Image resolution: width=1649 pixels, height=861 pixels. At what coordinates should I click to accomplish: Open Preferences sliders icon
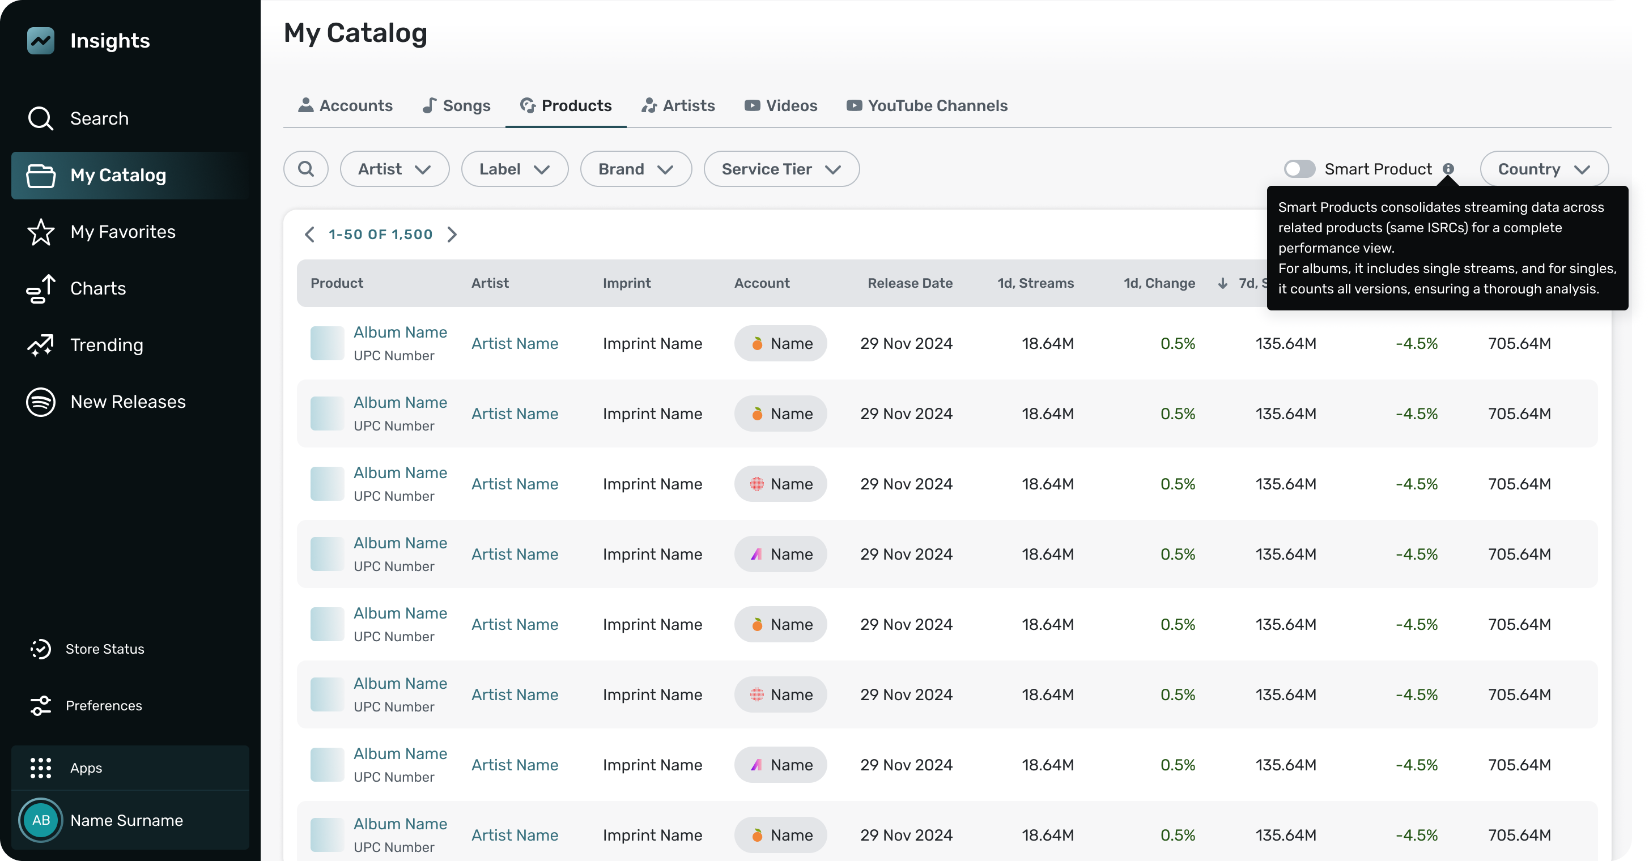click(x=40, y=706)
